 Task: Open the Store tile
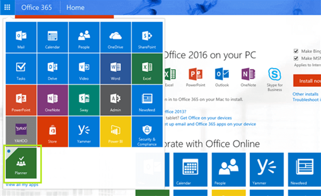click(53, 132)
